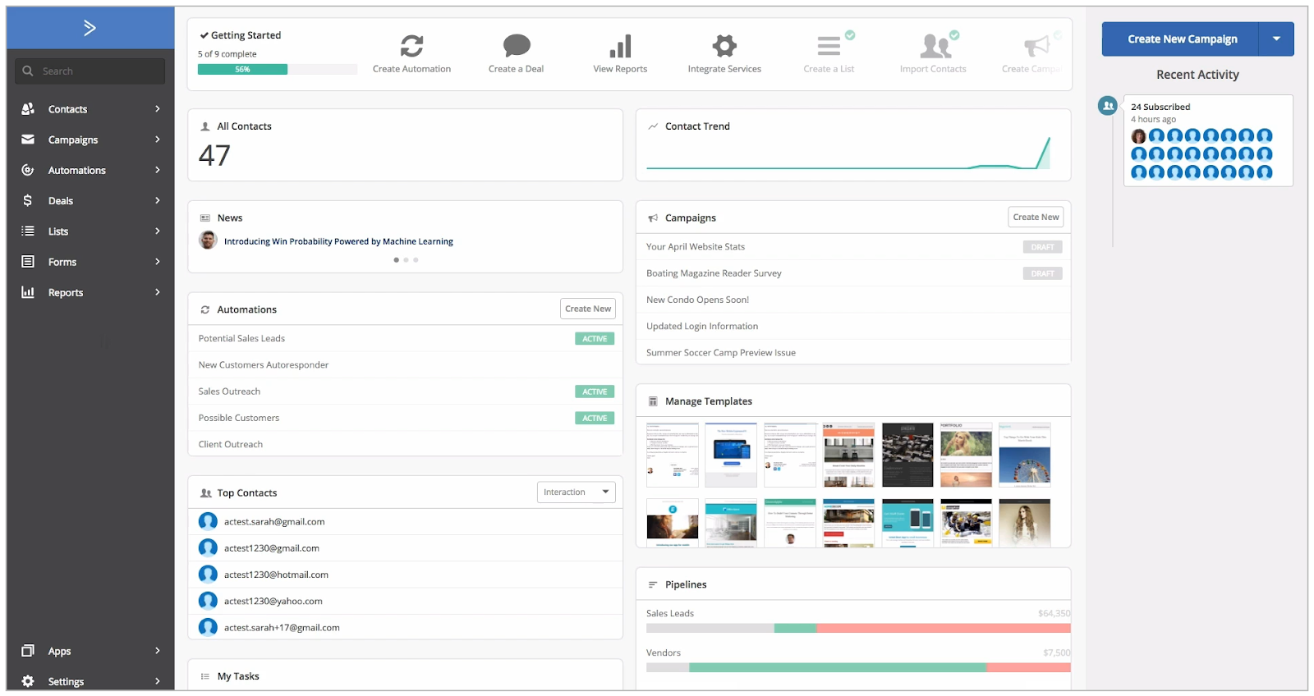Open the Settings menu item

click(x=66, y=681)
